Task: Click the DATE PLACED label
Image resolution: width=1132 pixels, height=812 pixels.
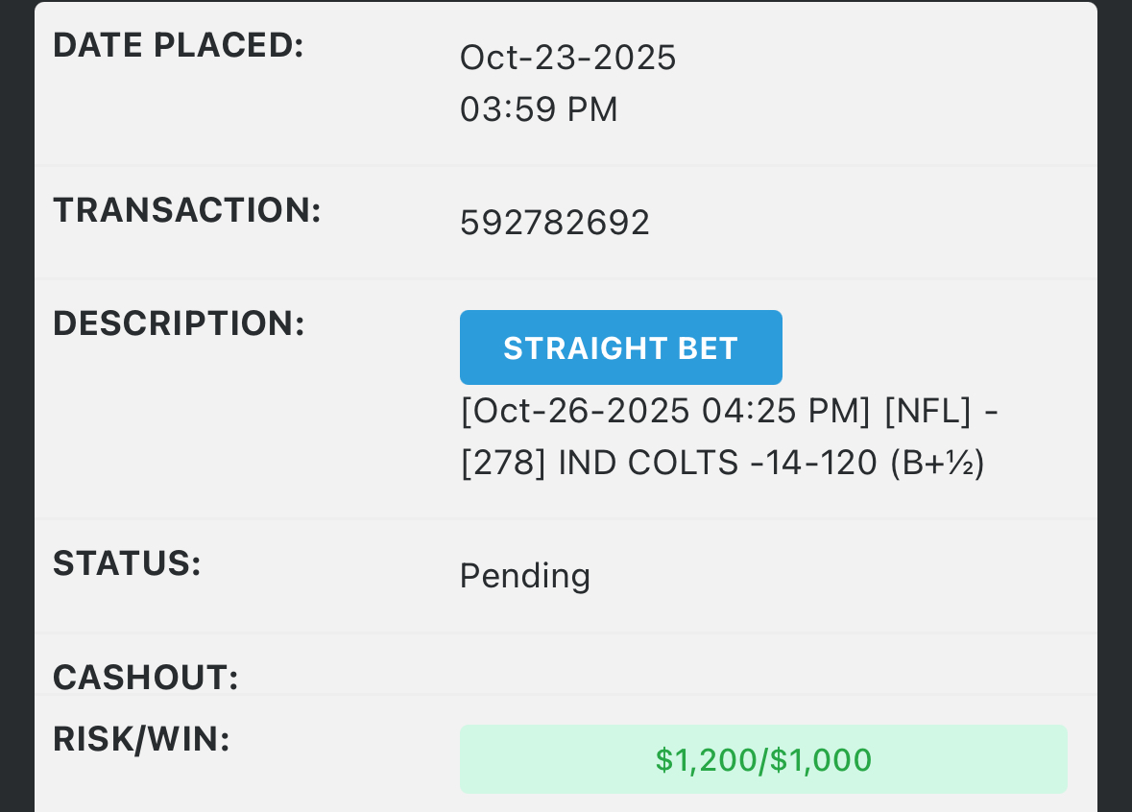Action: click(x=178, y=45)
